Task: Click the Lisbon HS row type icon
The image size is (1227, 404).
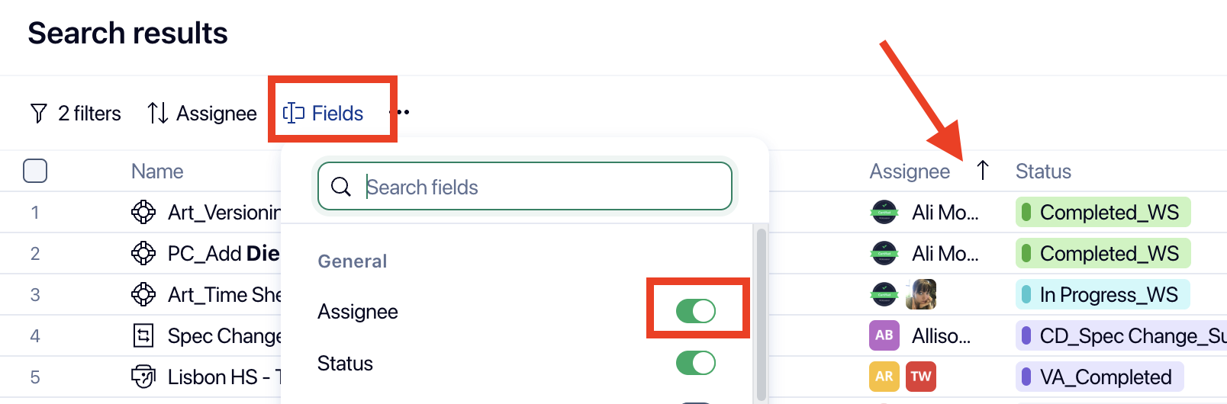Action: [x=143, y=377]
